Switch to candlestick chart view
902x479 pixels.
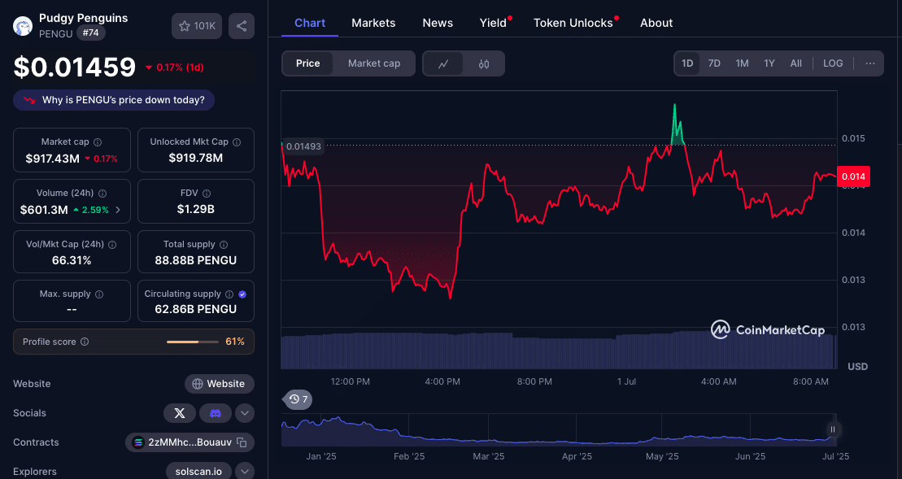(x=484, y=63)
